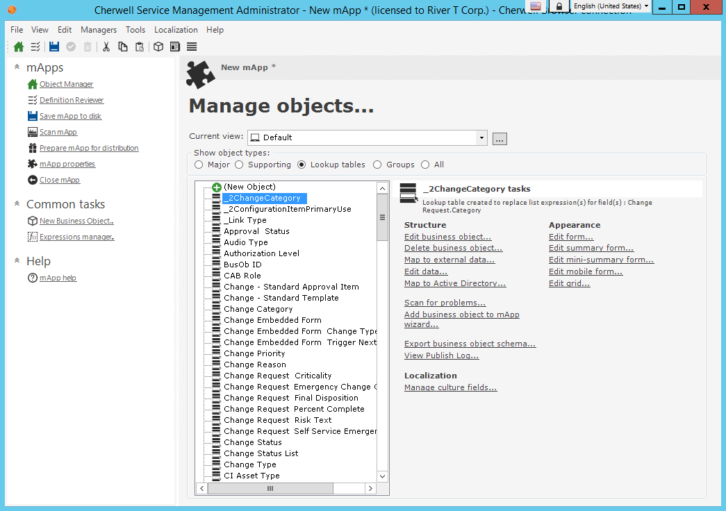Click the green plus New Object icon
The image size is (726, 511).
coord(216,187)
